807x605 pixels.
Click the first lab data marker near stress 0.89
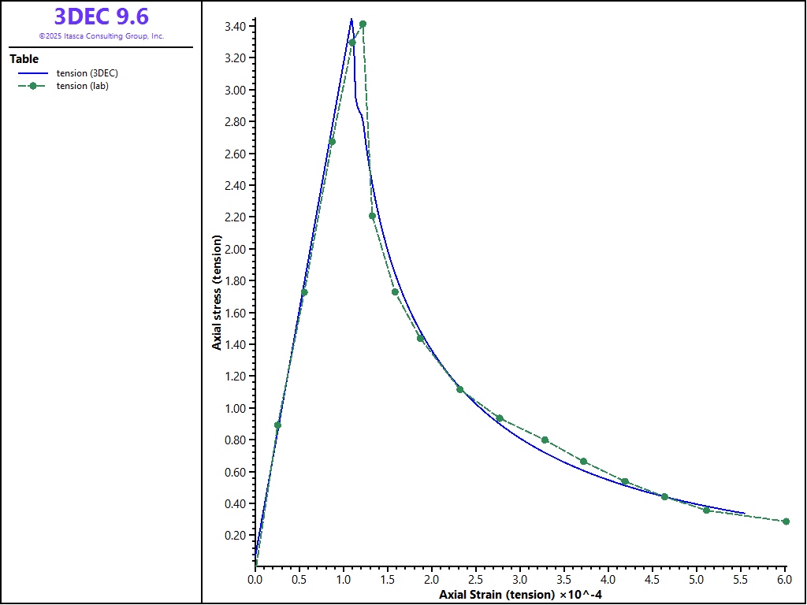pos(277,425)
